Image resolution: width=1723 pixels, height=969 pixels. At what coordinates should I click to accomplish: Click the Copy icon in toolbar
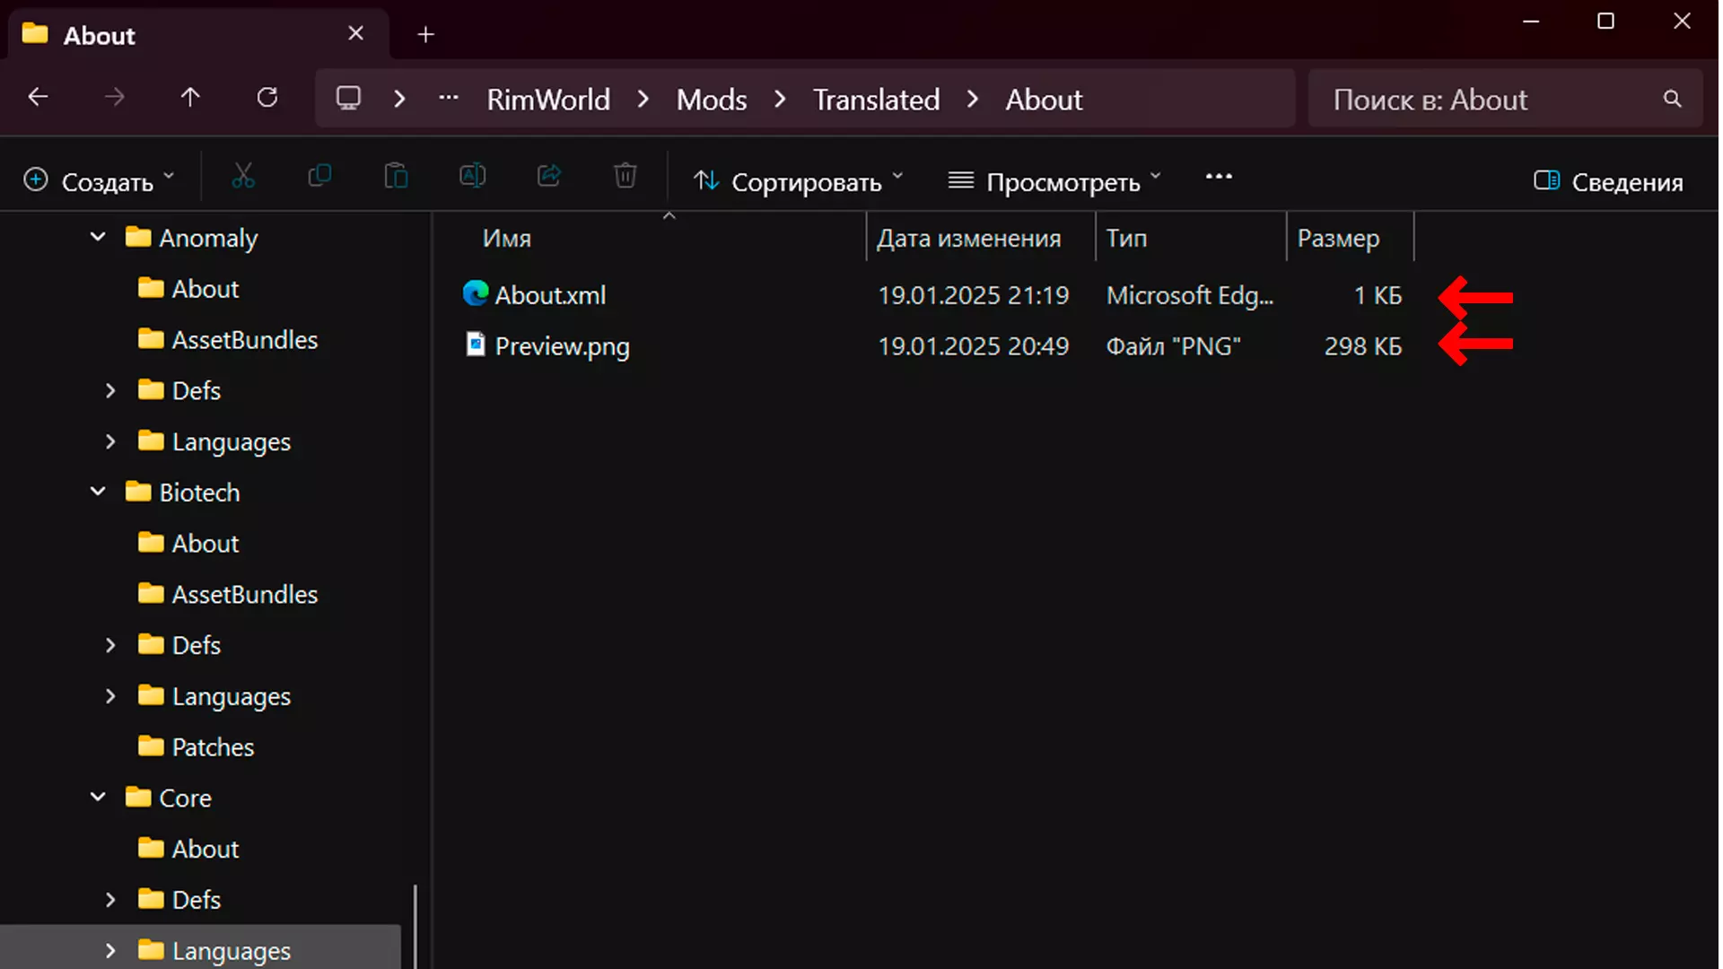(319, 177)
